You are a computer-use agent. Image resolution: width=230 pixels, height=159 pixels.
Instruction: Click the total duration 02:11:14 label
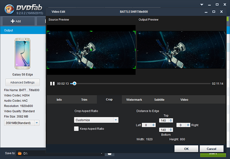(x=218, y=84)
